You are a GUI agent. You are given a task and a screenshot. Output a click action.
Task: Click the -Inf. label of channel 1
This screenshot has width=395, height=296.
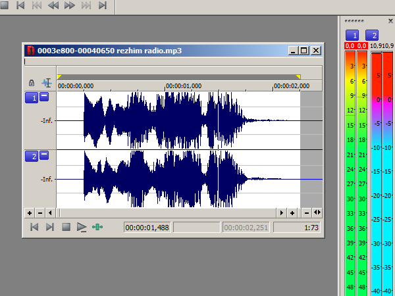pyautogui.click(x=47, y=121)
